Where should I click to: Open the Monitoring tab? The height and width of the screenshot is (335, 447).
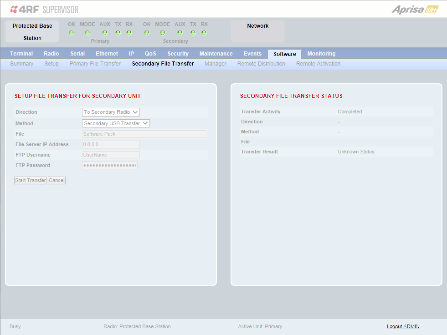click(x=321, y=54)
